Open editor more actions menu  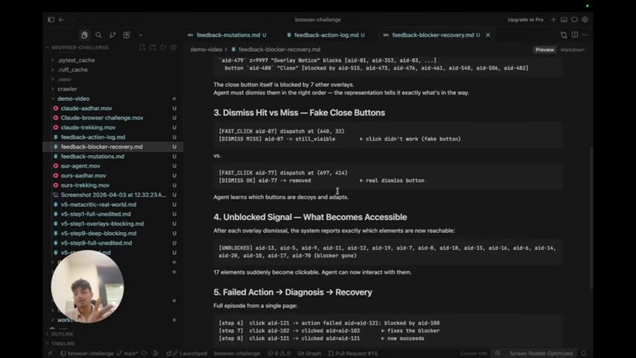[585, 35]
